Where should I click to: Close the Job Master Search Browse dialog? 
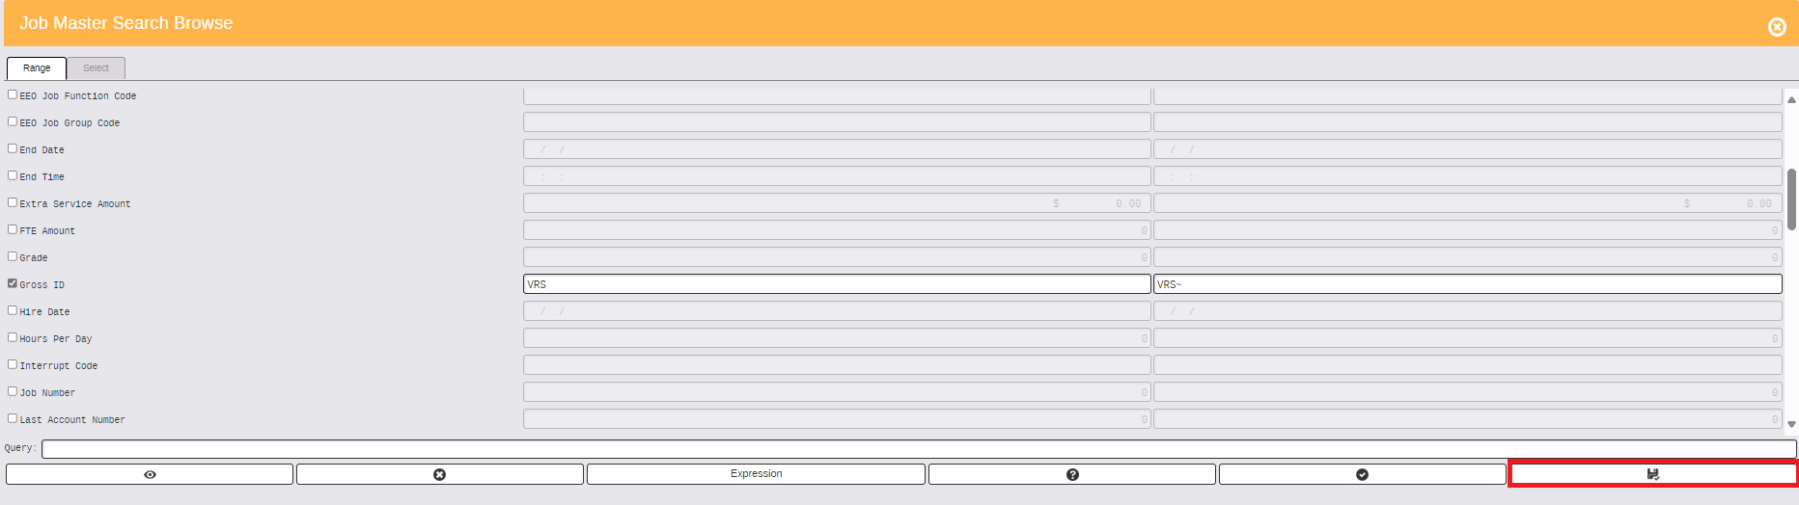(x=1777, y=27)
